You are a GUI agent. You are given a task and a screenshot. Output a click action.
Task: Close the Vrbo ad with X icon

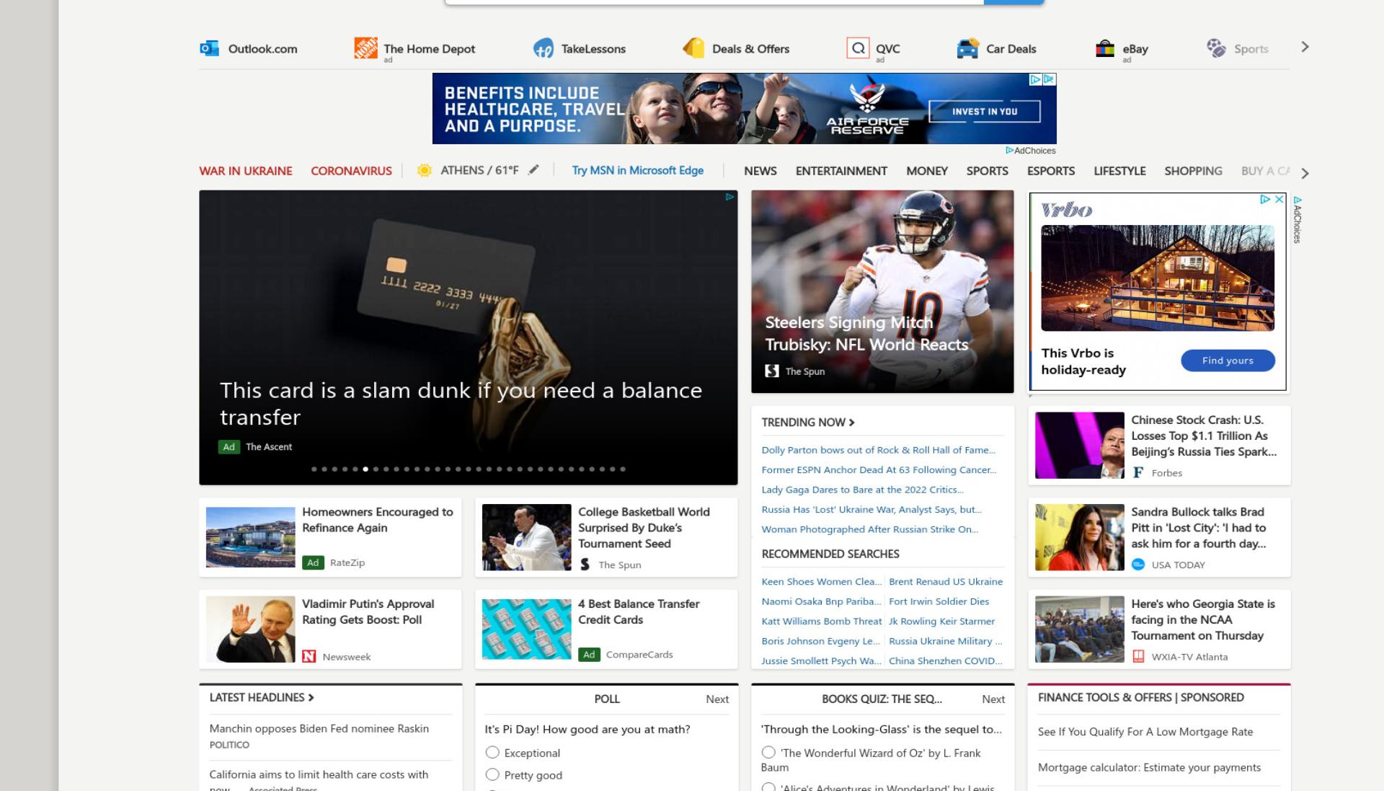1279,199
